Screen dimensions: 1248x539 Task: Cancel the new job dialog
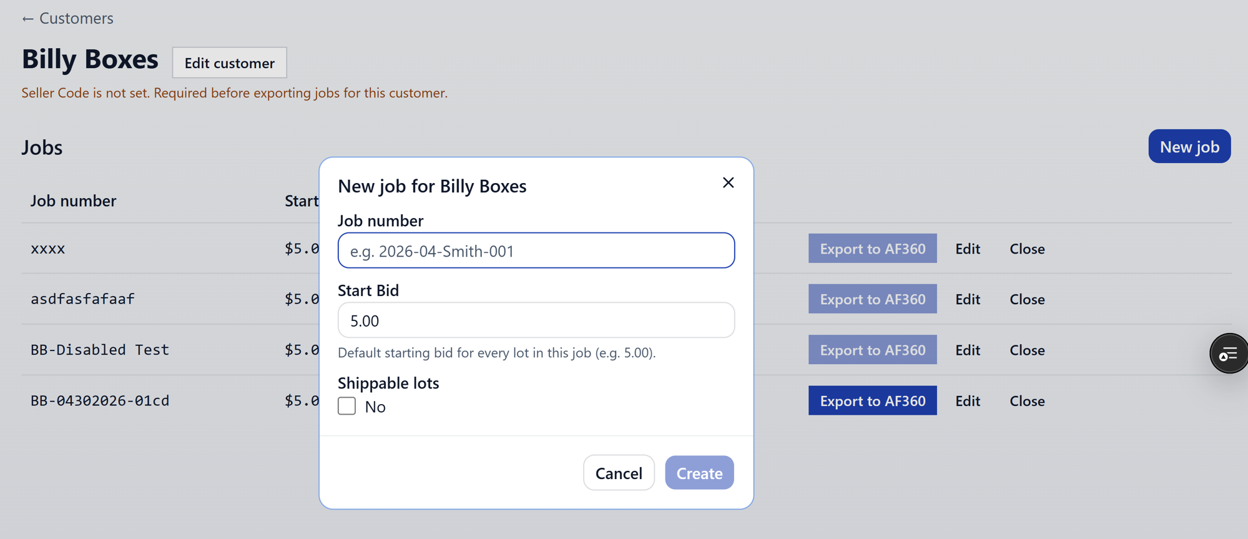tap(619, 473)
